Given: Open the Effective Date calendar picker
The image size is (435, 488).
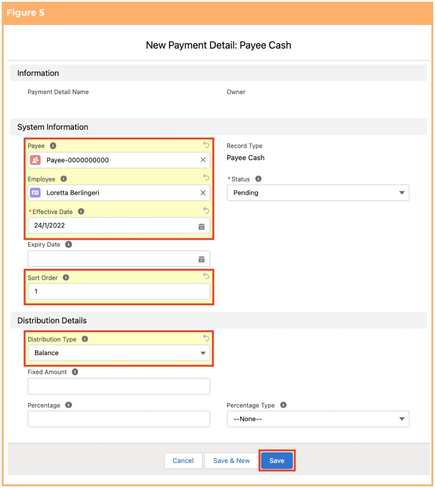Looking at the screenshot, I should (x=201, y=227).
